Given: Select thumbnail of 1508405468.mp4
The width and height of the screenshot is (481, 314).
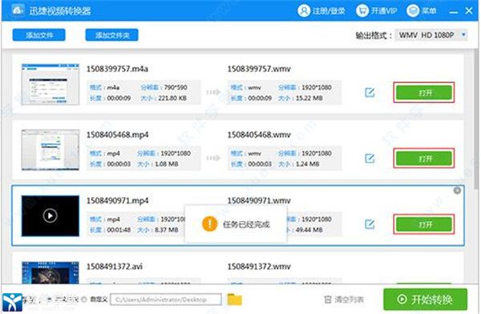Looking at the screenshot, I should (51, 150).
